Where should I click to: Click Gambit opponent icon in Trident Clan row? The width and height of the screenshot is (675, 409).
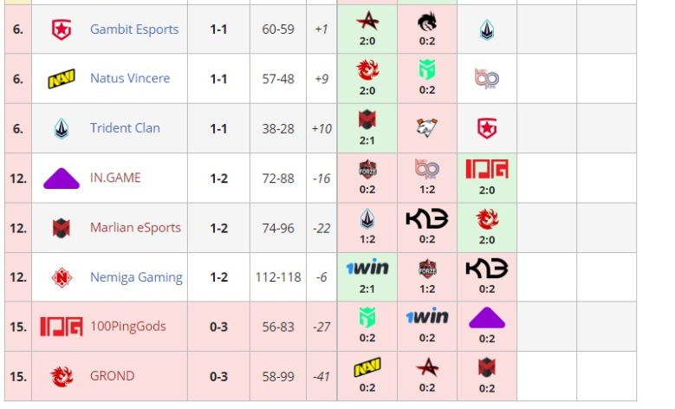[487, 128]
